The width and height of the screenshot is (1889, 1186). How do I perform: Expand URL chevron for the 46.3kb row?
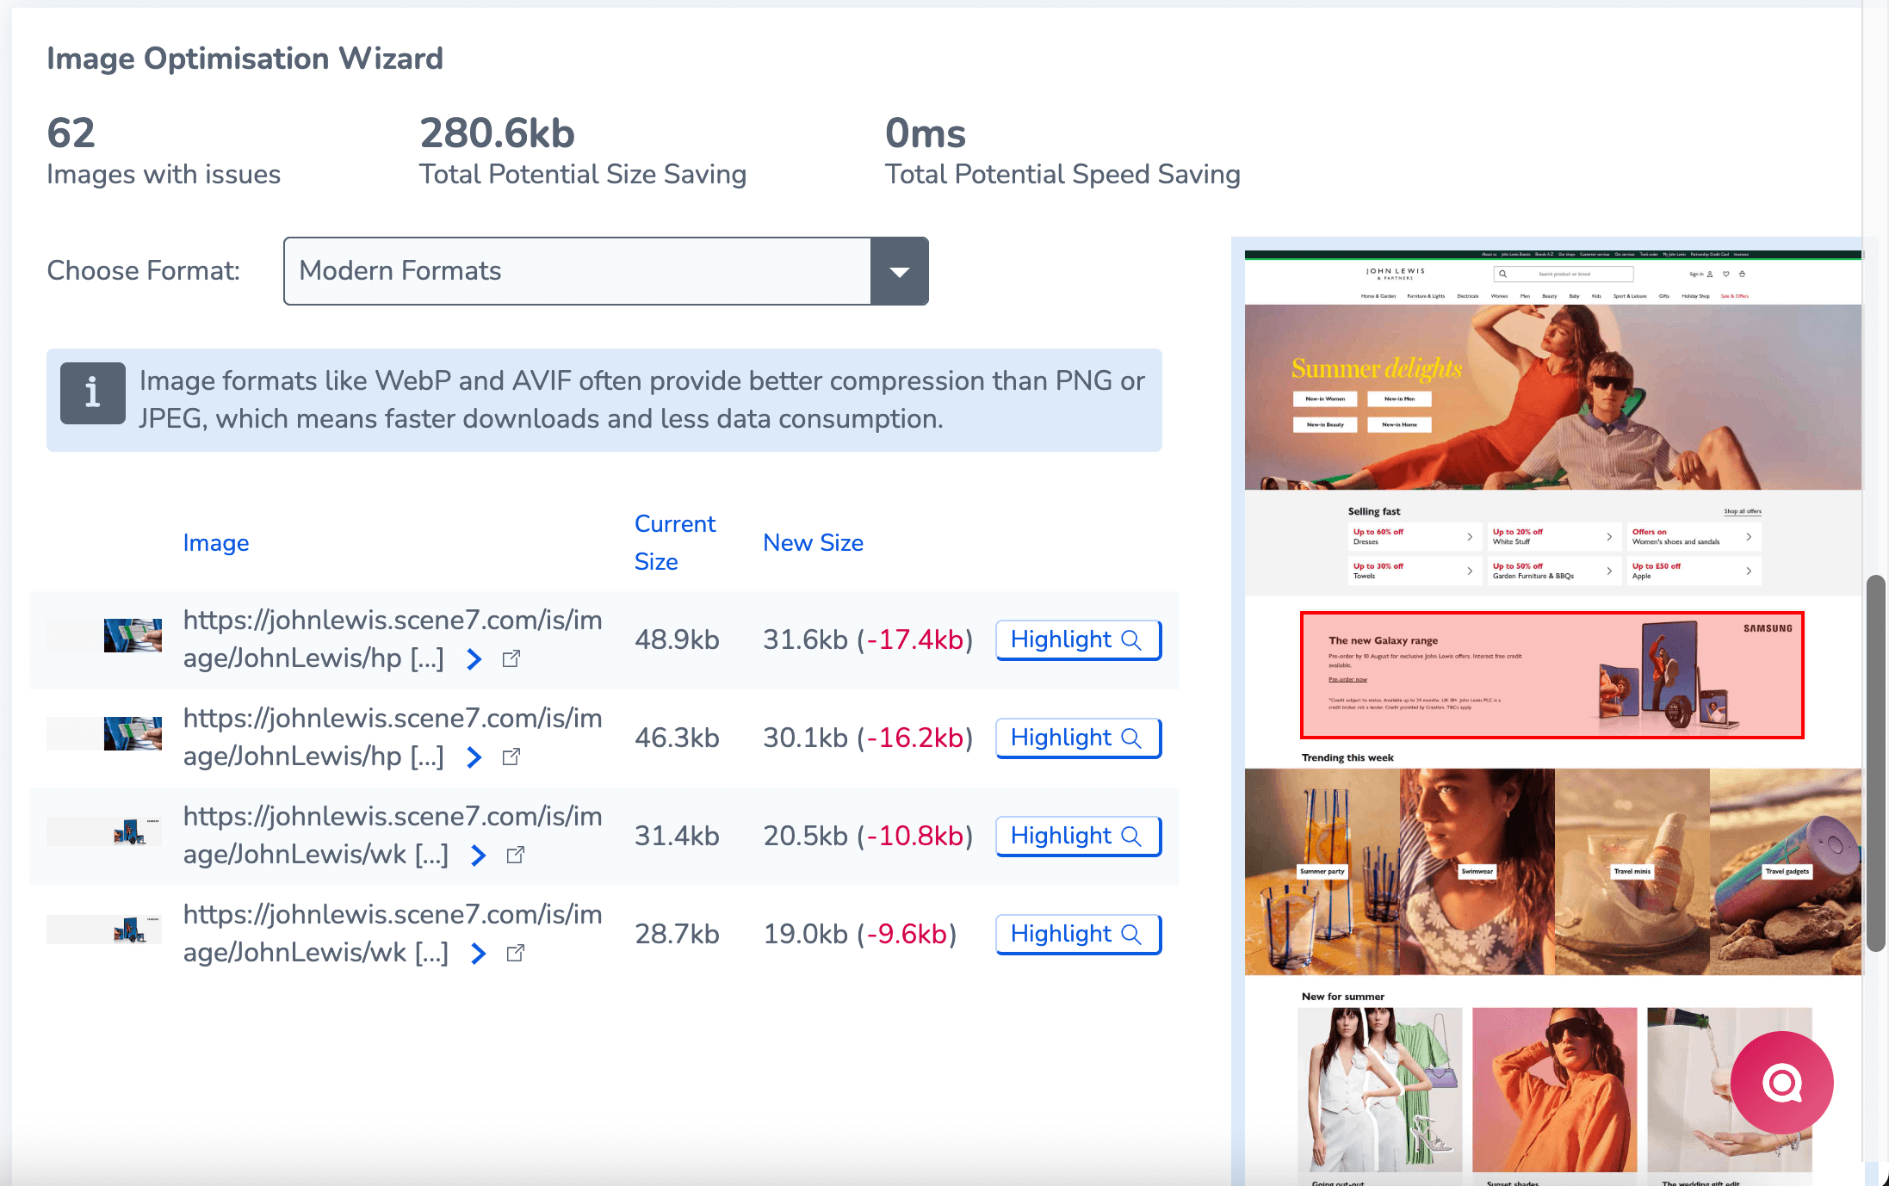point(474,757)
